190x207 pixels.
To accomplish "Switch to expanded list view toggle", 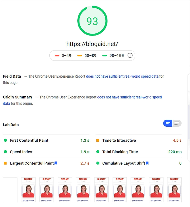I will click(177, 123).
